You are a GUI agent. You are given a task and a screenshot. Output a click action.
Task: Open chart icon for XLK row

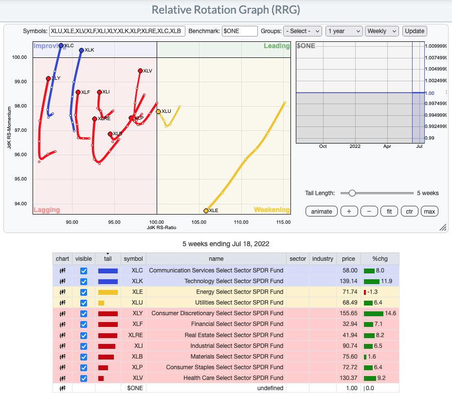click(62, 281)
